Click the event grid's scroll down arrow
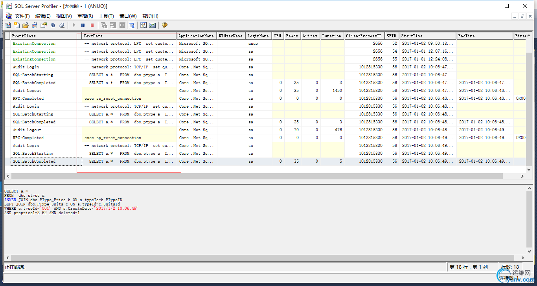537x286 pixels. coord(529,170)
